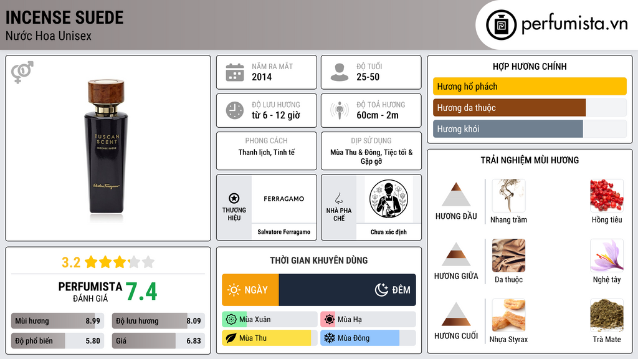Click the 60cm - 2m sillage value
Viewport: 638px width, 359px height.
click(x=378, y=115)
